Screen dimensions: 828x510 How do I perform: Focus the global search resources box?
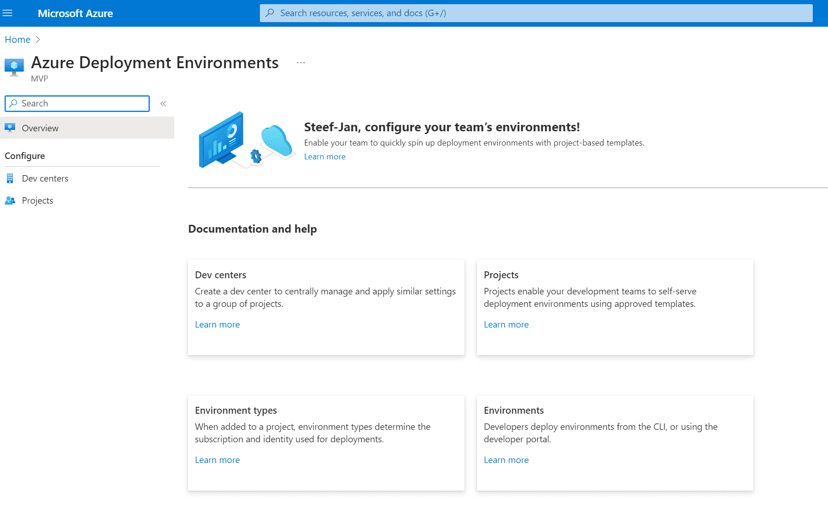[x=536, y=13]
